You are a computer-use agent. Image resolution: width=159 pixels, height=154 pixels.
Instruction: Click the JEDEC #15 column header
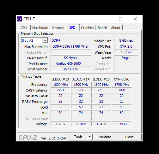coord(101,79)
